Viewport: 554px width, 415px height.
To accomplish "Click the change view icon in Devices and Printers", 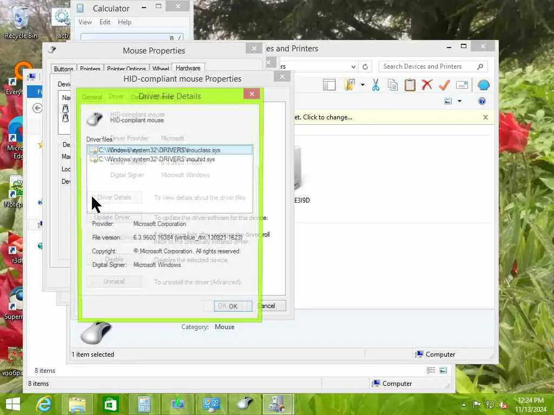I will coord(448,101).
